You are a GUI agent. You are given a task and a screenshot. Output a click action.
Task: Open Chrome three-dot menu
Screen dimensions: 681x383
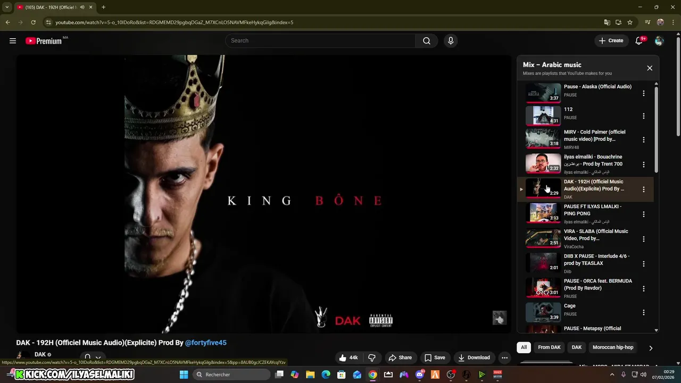coord(673,22)
